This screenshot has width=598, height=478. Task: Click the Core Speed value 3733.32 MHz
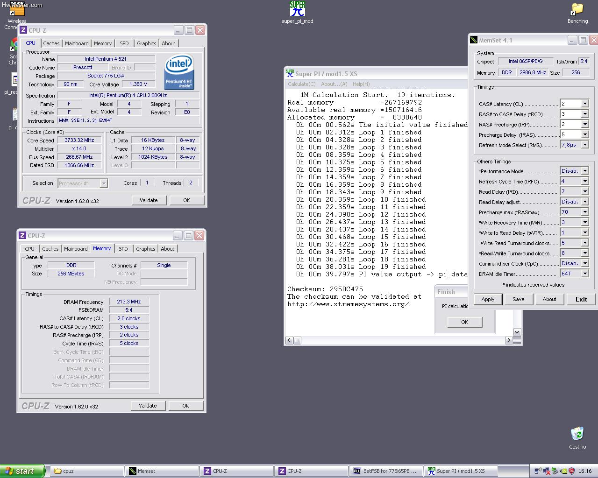(79, 140)
